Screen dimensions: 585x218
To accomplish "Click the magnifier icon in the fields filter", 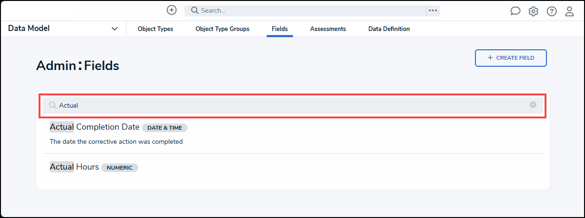I will point(53,105).
